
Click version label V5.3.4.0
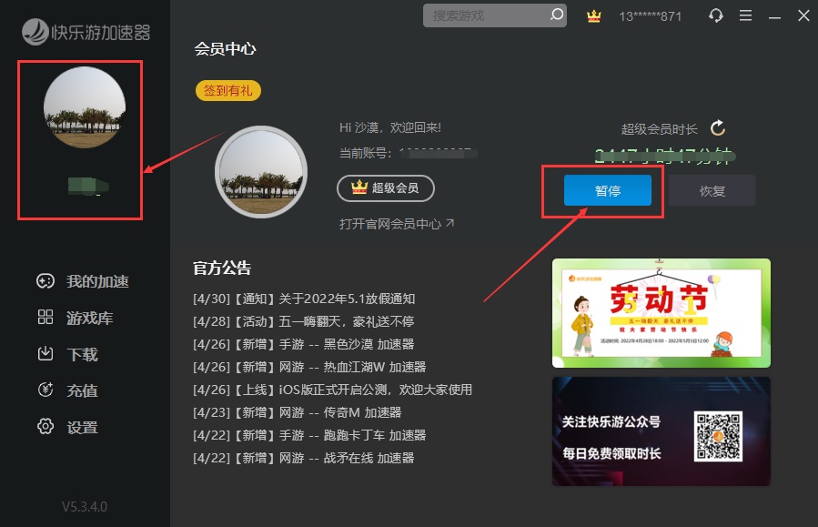[x=85, y=507]
